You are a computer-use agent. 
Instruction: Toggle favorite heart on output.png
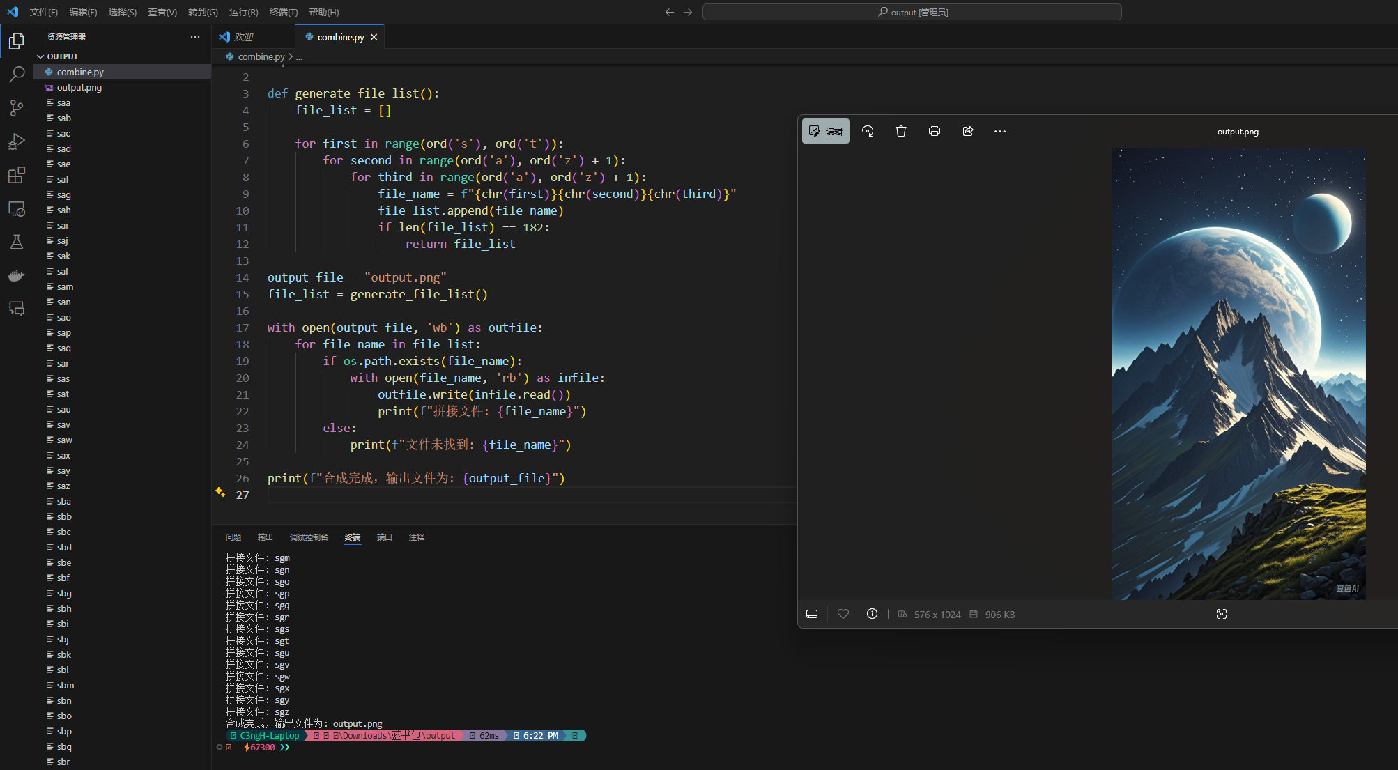[x=843, y=614]
